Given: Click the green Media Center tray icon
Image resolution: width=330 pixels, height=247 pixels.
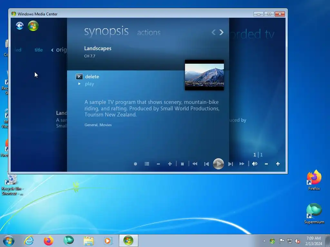Looking at the screenshot, I should (272, 241).
